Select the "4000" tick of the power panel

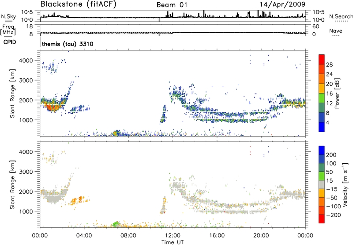click(26, 61)
